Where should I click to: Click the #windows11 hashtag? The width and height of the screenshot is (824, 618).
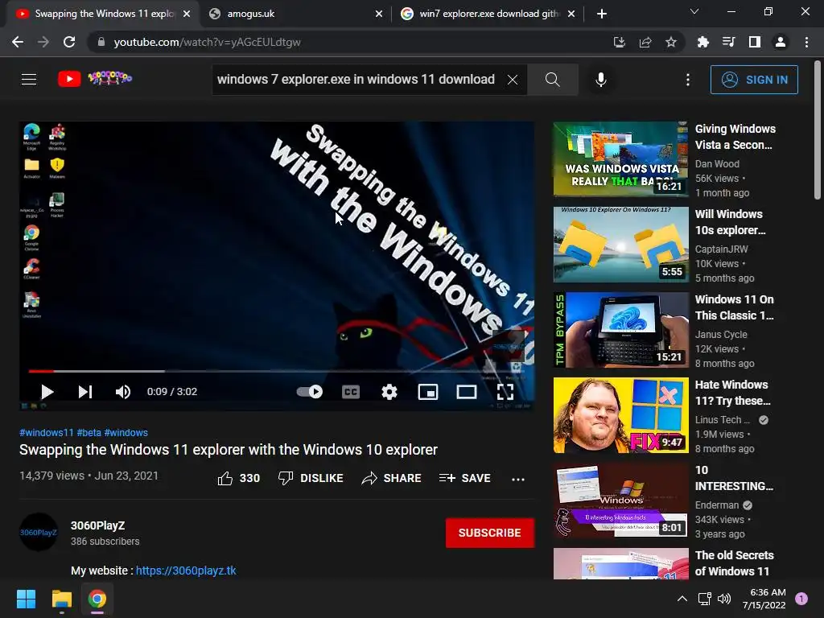[46, 432]
